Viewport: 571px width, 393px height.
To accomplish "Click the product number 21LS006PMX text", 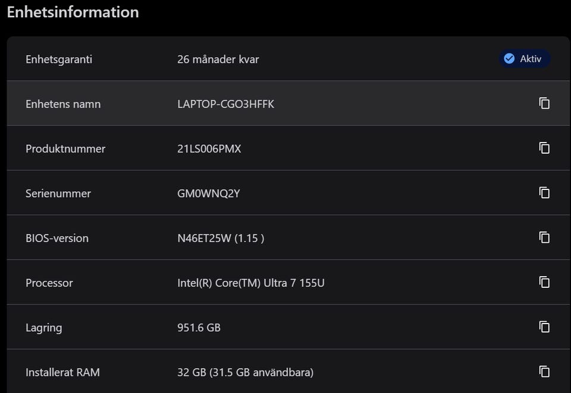I will [x=209, y=148].
